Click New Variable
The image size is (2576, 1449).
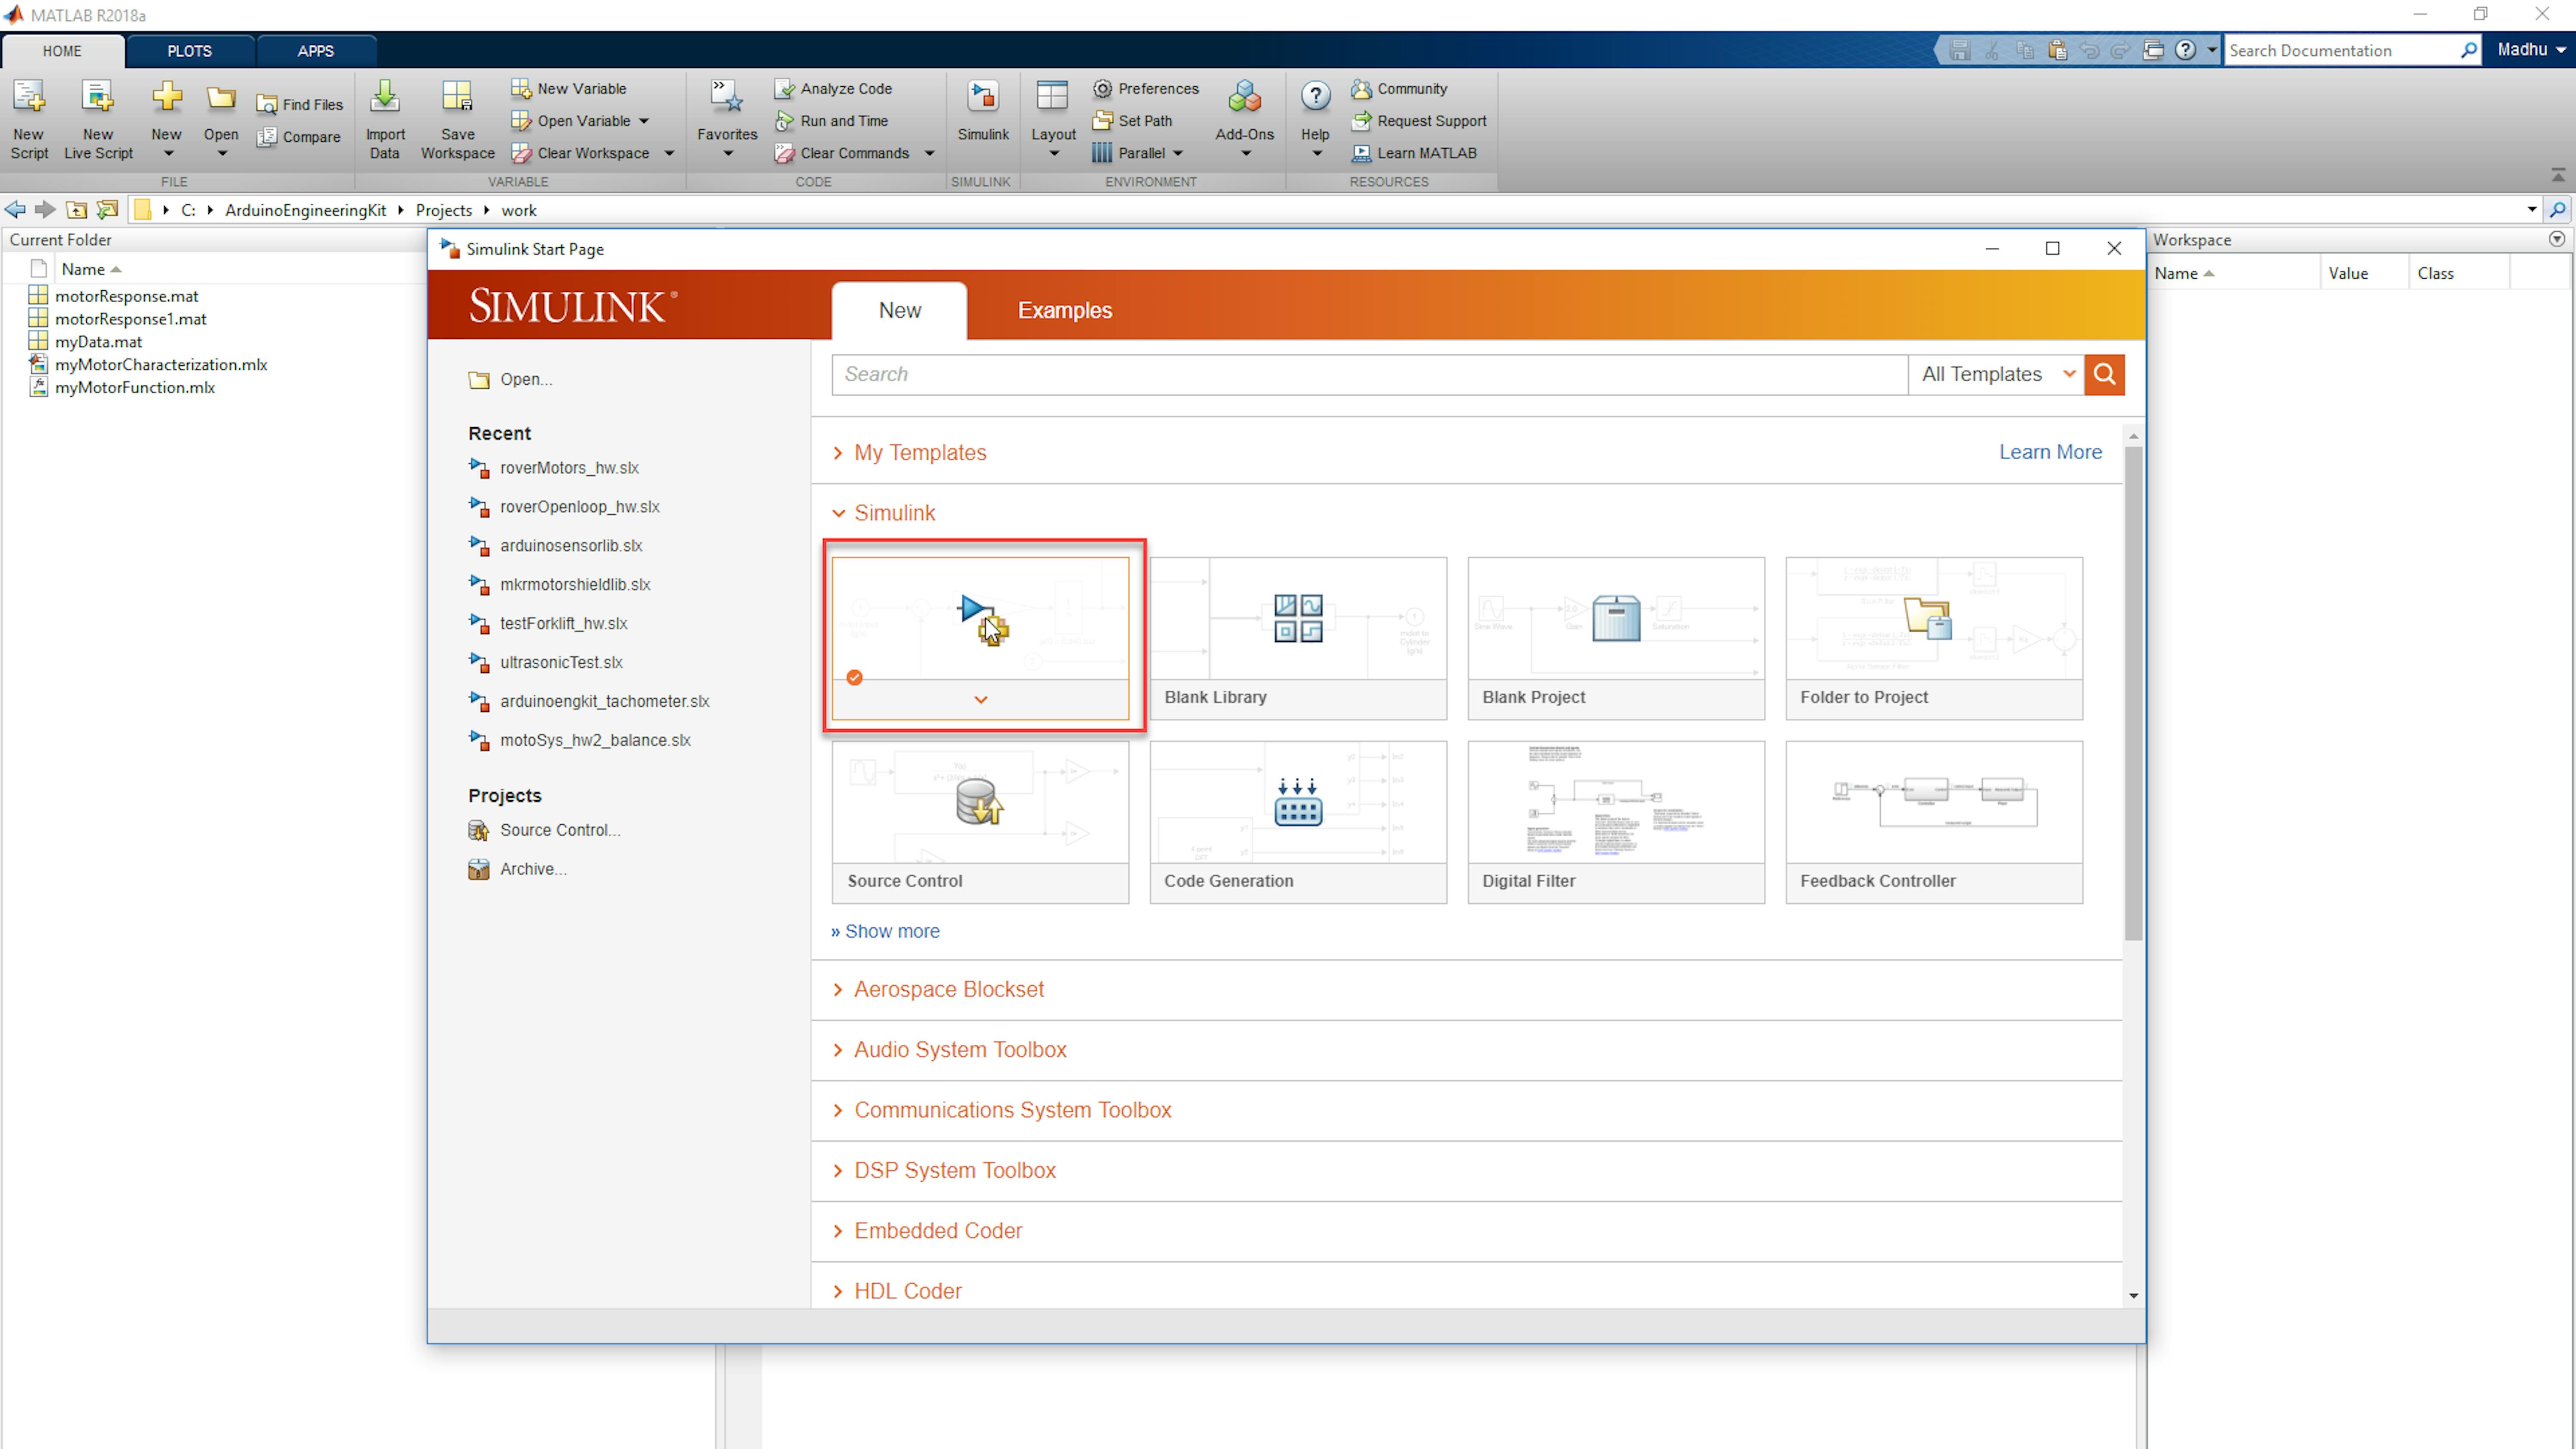[x=569, y=89]
